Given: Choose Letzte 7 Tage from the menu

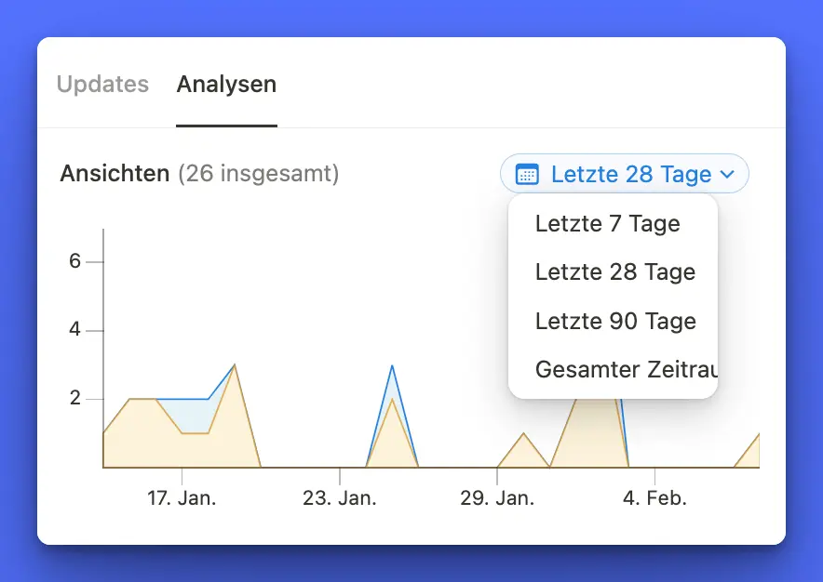Looking at the screenshot, I should 607,224.
